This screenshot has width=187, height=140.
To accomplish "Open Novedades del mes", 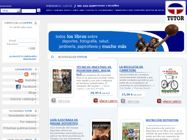I will click(x=22, y=115).
